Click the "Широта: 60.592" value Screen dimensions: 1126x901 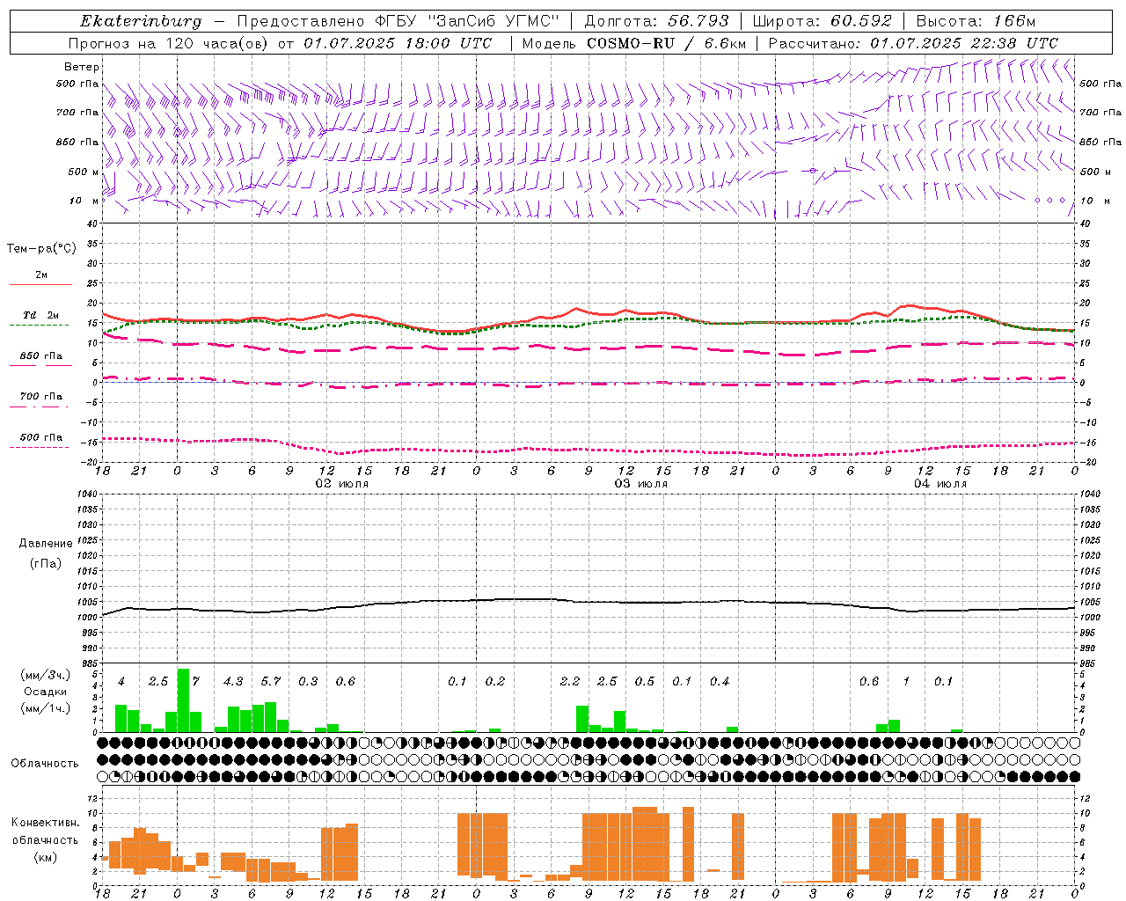(823, 21)
